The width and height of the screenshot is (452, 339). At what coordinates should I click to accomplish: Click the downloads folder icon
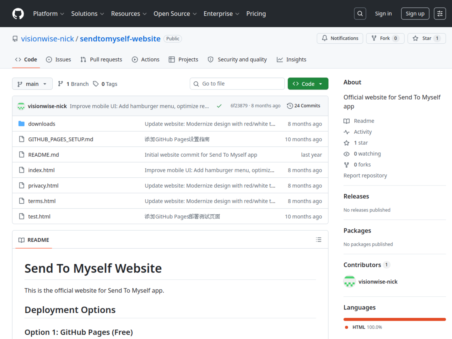tap(21, 124)
